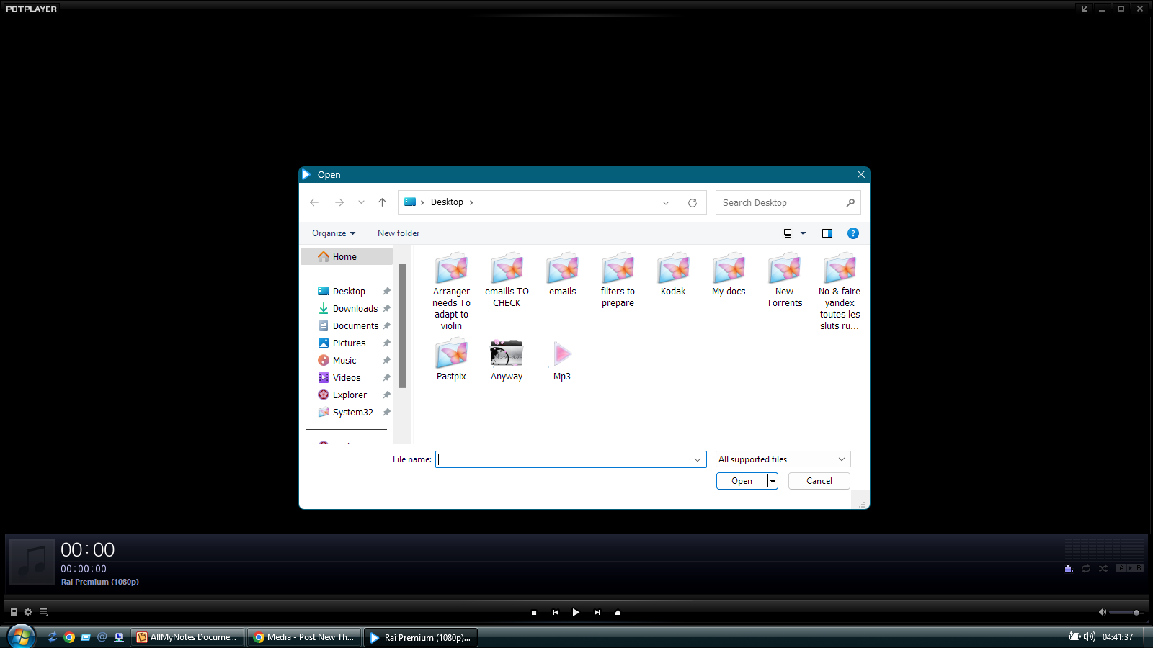Open the view options dropdown arrow
The height and width of the screenshot is (648, 1153).
[803, 233]
